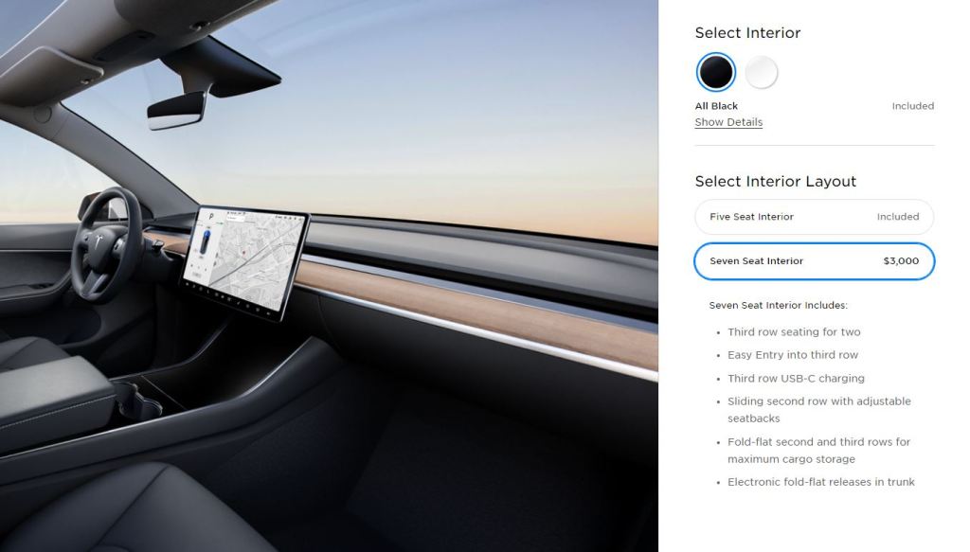Click the Electronic fold-flat releases in trunk item
This screenshot has height=552, width=970.
[x=821, y=482]
